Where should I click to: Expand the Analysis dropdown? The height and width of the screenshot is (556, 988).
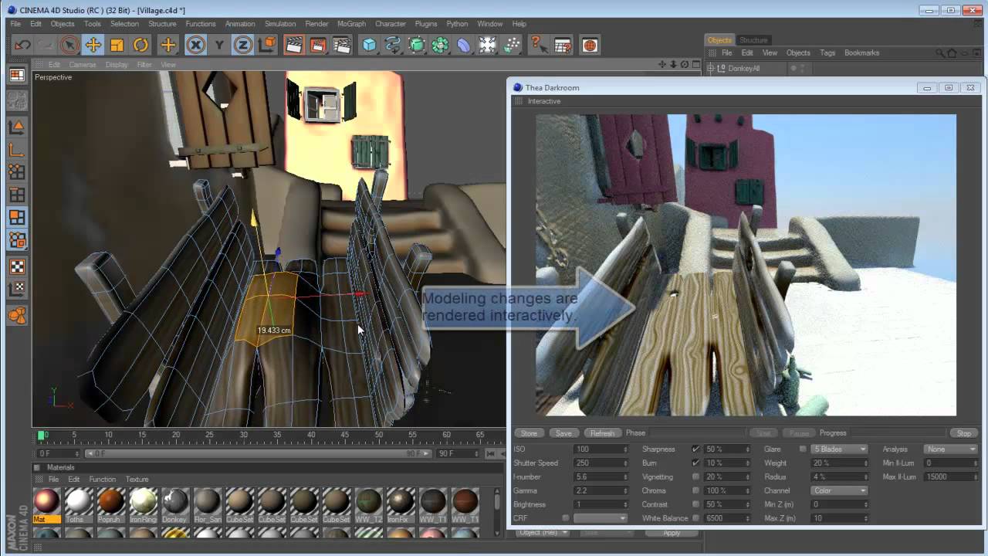coord(950,449)
